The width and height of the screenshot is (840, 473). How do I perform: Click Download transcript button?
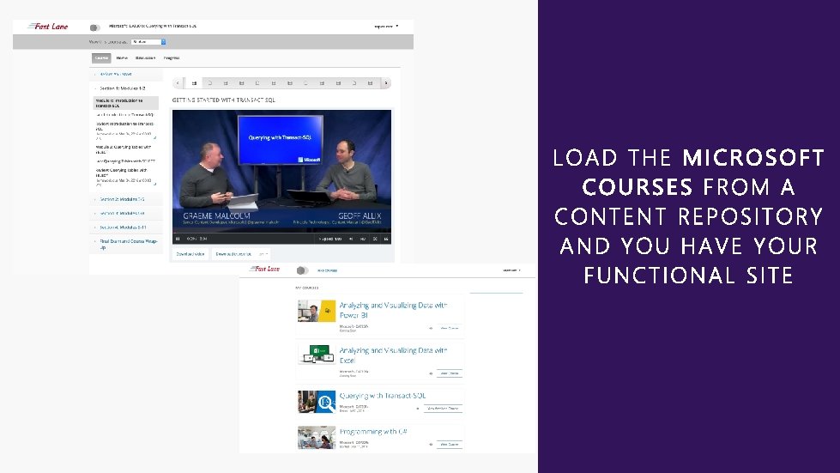pos(233,254)
